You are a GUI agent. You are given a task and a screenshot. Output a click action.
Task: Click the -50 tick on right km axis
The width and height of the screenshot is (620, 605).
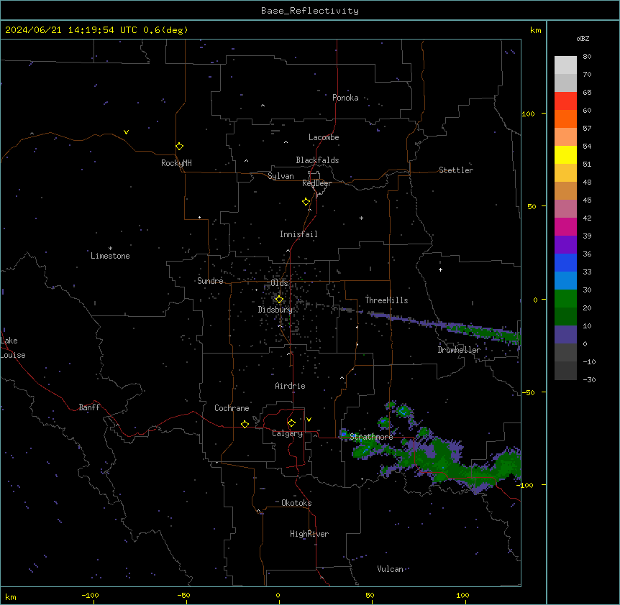point(528,392)
